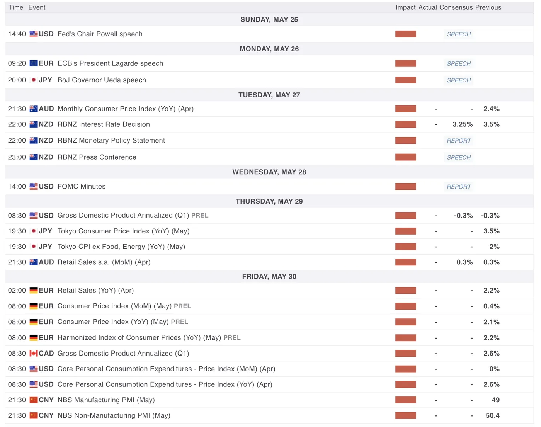
Task: Click the EU flag beside Lagarde speech
Action: pyautogui.click(x=34, y=63)
